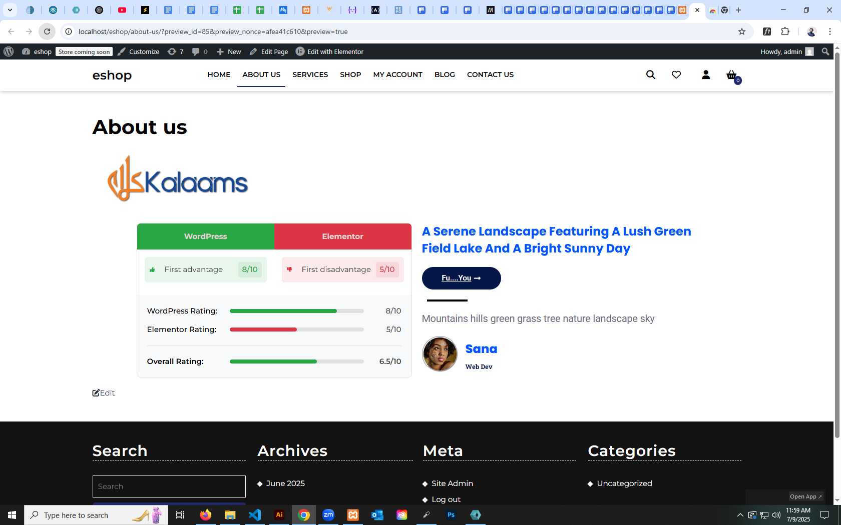
Task: Click the WordPress logo in admin bar
Action: click(9, 51)
